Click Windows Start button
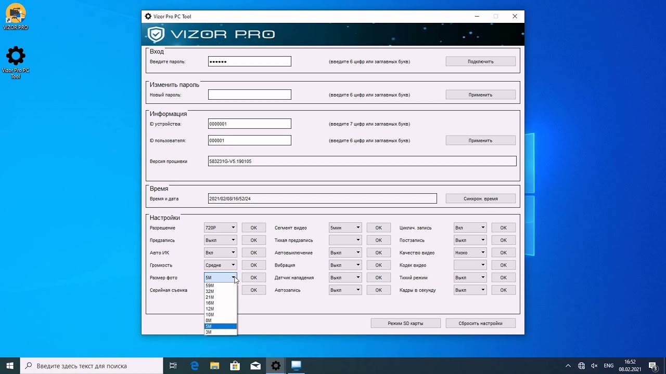This screenshot has height=374, width=666. [x=10, y=366]
